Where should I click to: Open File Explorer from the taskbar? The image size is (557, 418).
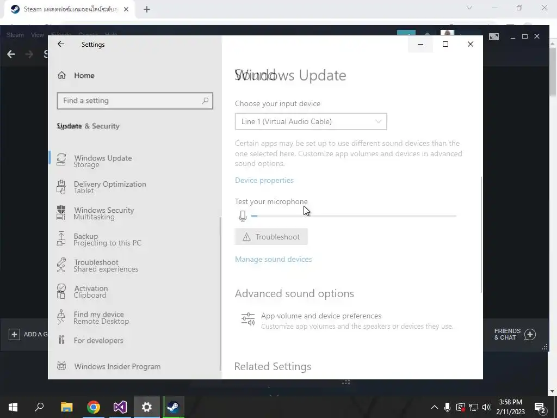(66, 407)
